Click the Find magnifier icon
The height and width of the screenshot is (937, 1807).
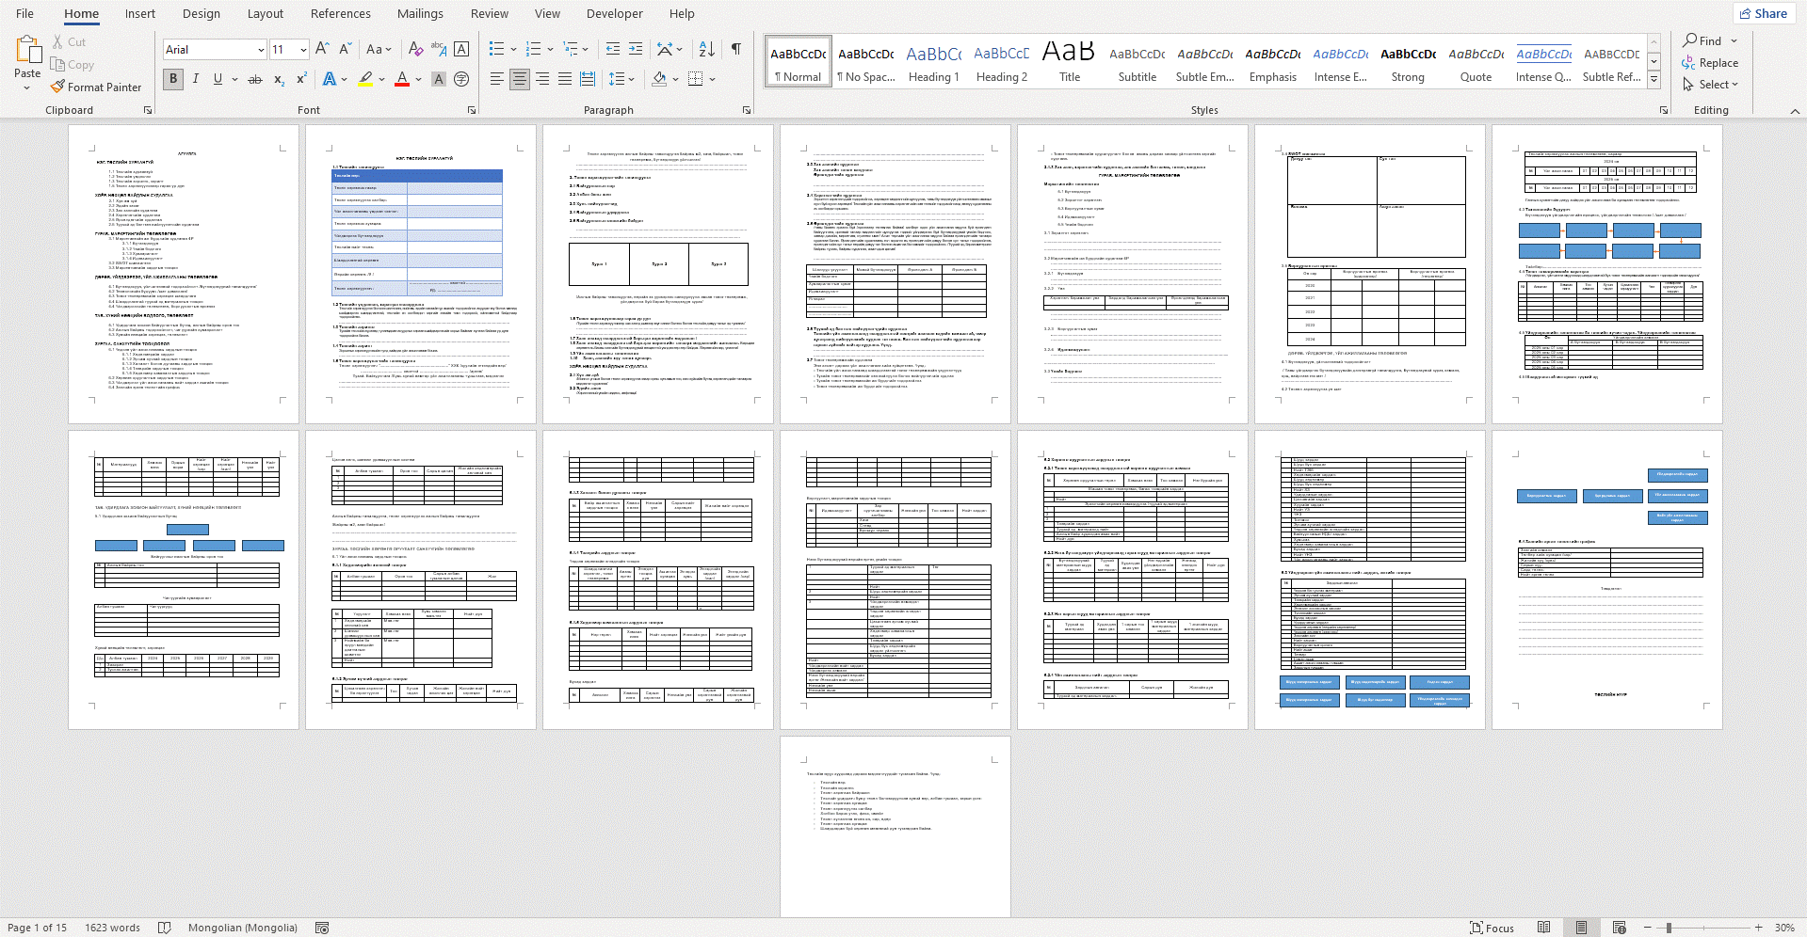coord(1690,40)
